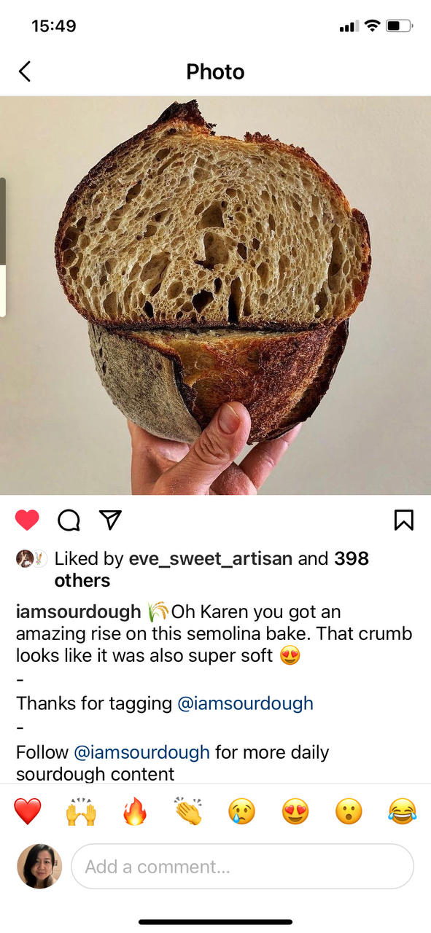Screen dimensions: 431x933
Task: React with raised hands emoji
Action: tap(81, 811)
